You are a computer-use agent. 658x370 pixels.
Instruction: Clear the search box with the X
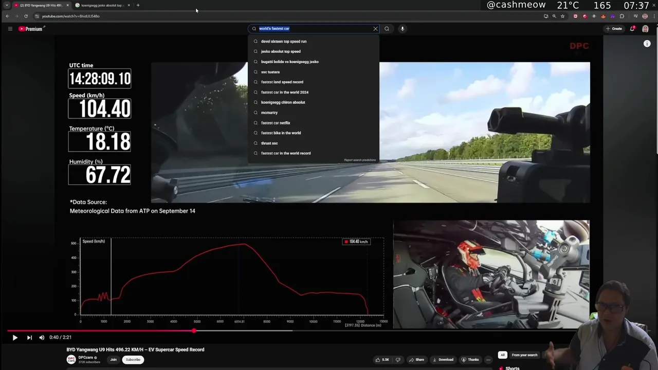point(375,29)
